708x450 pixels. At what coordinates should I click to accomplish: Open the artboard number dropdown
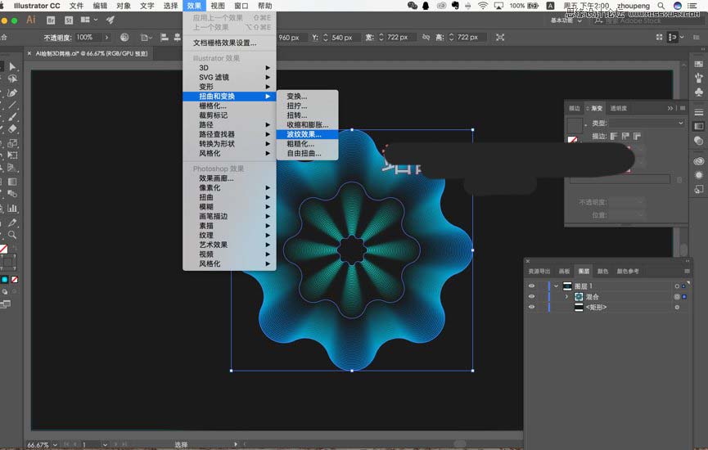tap(105, 444)
